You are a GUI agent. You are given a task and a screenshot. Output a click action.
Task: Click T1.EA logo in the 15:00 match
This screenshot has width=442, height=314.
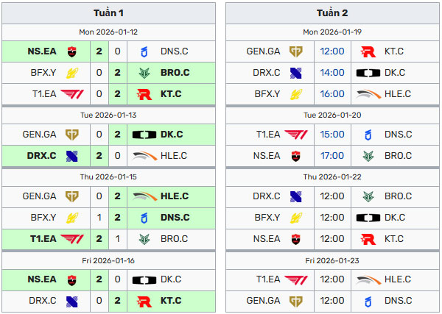pyautogui.click(x=296, y=135)
